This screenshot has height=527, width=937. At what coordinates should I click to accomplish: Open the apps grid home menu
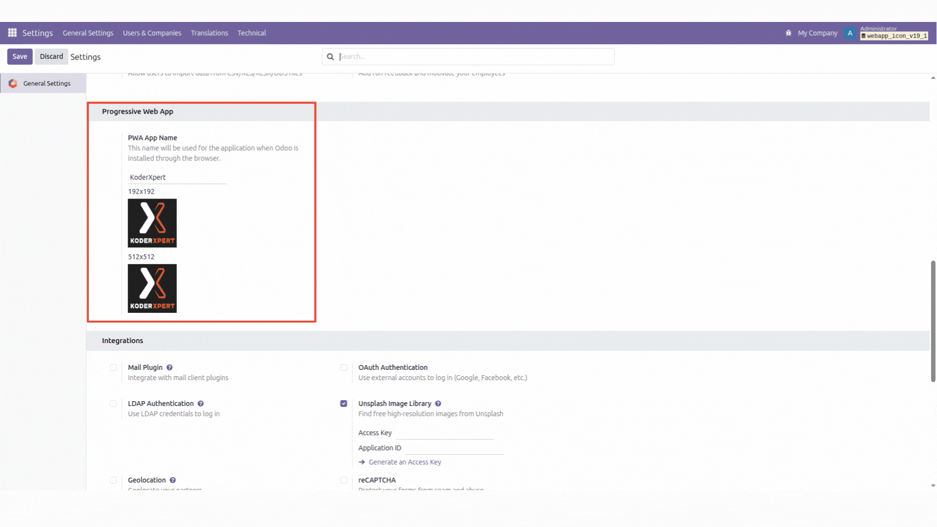12,33
